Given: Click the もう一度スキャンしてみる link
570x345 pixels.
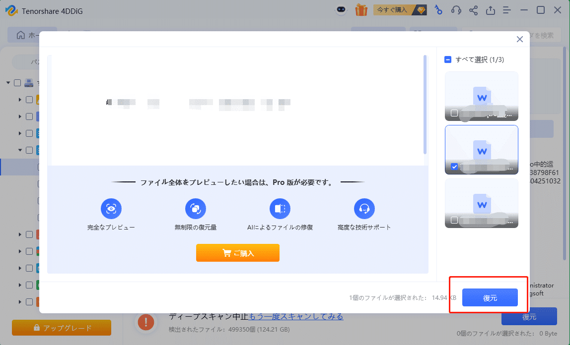Looking at the screenshot, I should pyautogui.click(x=296, y=316).
